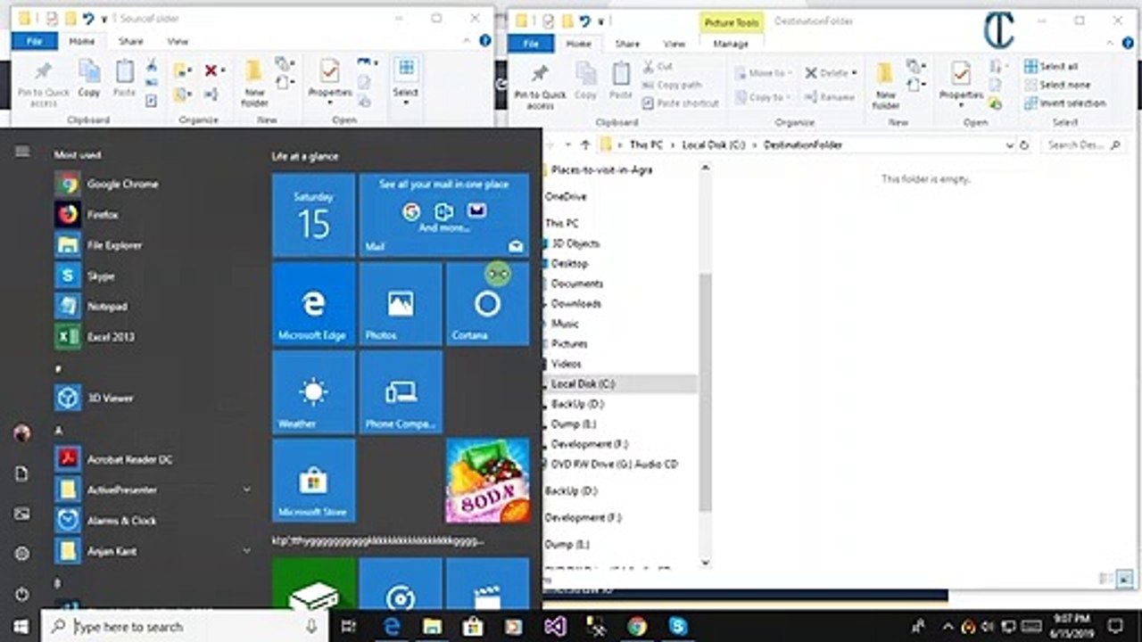
Task: Open Alarms & Clock from the app list
Action: coord(106,520)
